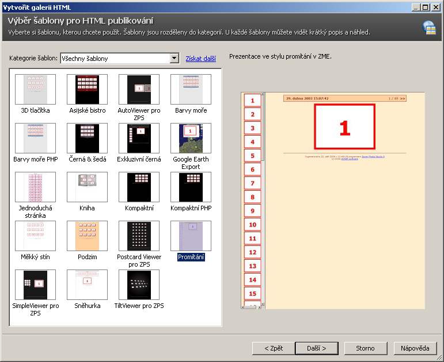The height and width of the screenshot is (362, 444).
Task: Select the Kompaktní PHP template icon
Action: 191,187
